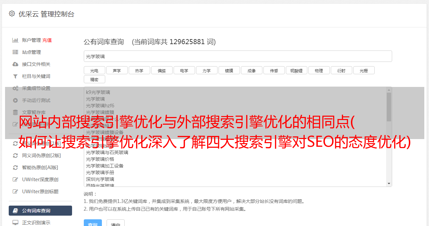Click the 同义词伪原创[2版] refresh icon
This screenshot has height=226, width=429.
pos(15,155)
